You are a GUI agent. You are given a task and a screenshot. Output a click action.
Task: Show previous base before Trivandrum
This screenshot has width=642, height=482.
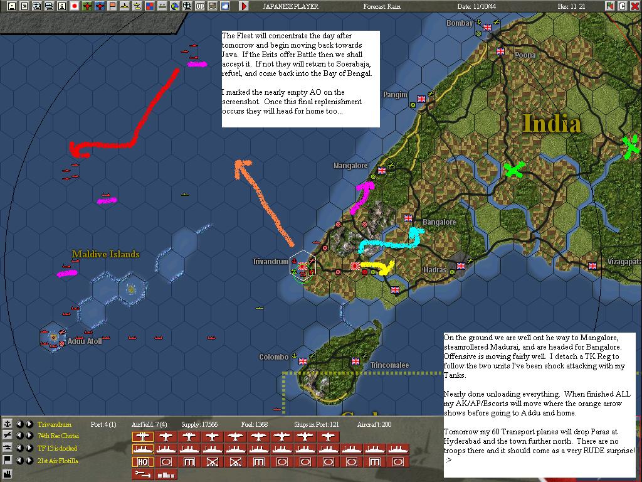coord(19,424)
